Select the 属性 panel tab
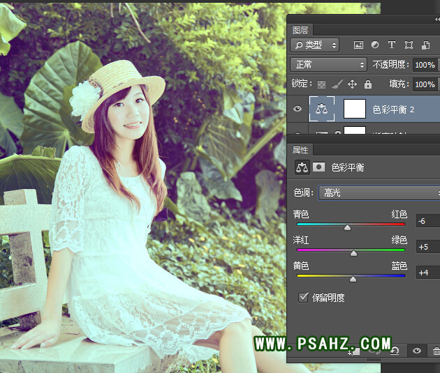 pos(301,150)
